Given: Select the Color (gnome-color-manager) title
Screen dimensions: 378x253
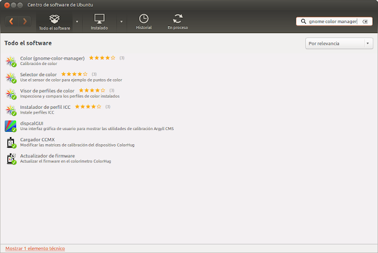Looking at the screenshot, I should click(53, 58).
